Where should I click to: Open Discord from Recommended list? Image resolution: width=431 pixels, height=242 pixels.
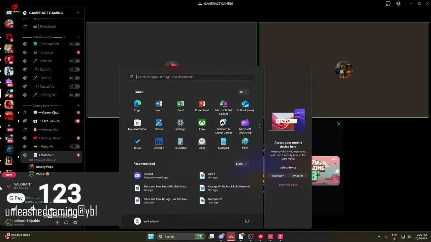click(x=162, y=175)
